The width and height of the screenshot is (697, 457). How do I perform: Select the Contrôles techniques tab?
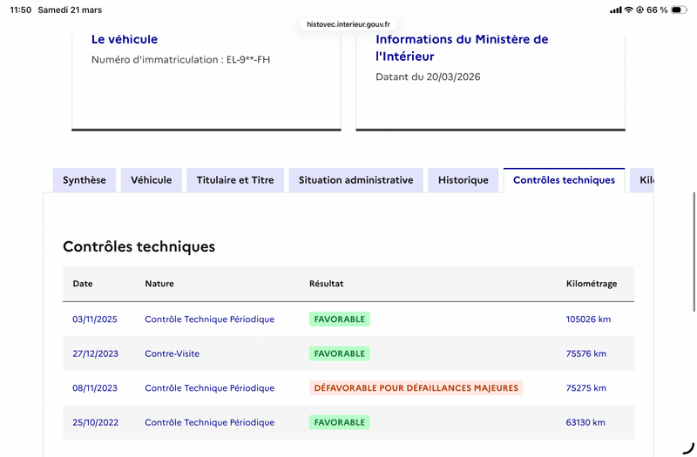[x=564, y=180]
